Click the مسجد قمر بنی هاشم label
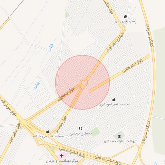Viewport: 165px width, 165px height. 48,136
